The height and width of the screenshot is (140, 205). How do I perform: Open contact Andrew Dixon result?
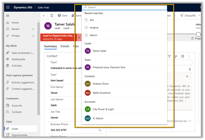[x=124, y=84]
